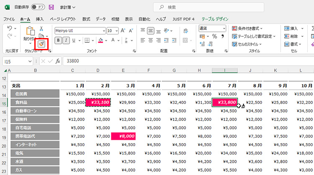314x175 pixels.
Task: Open the 挿入 tab in the ribbon
Action: [x=39, y=19]
